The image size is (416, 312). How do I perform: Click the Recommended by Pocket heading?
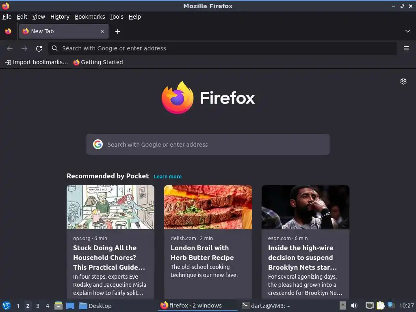[108, 176]
